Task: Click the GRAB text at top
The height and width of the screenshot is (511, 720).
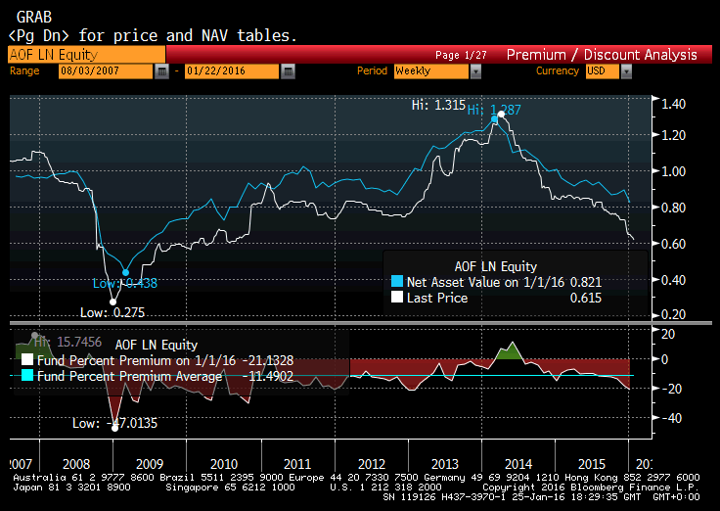Action: (x=34, y=18)
